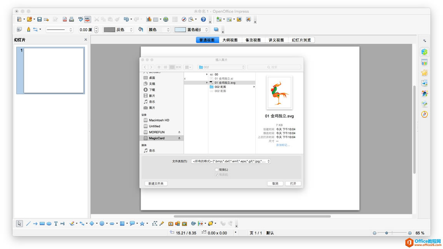Select the Edit Points tool
Image resolution: width=443 pixels, height=249 pixels.
pos(155,223)
